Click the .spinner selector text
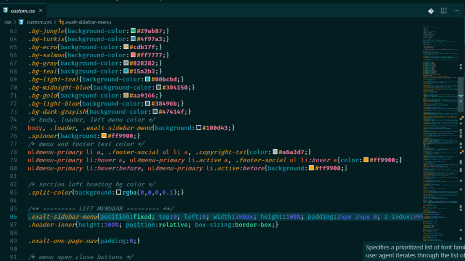Screen dimensions: 465x261 tap(43, 136)
